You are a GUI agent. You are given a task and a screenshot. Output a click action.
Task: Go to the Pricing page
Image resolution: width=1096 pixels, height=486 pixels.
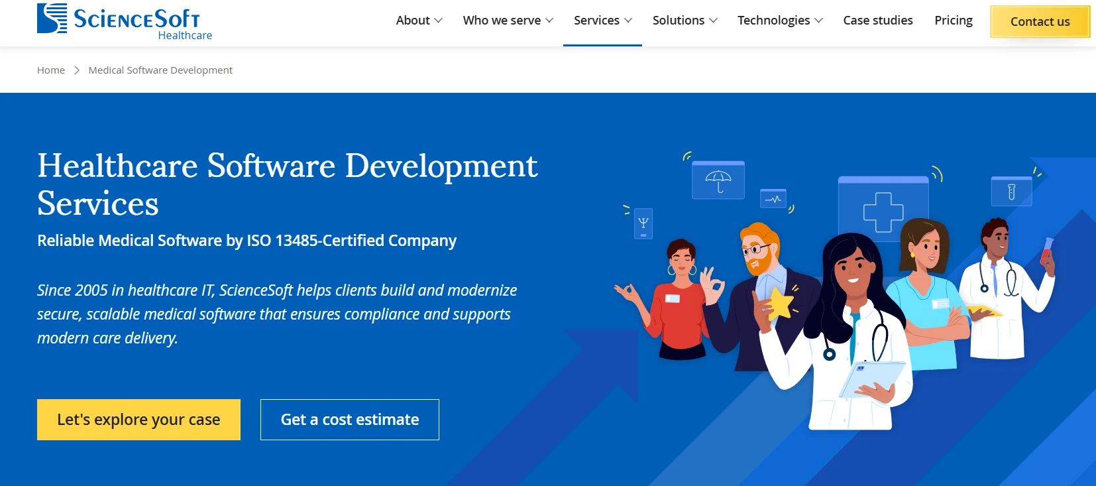coord(954,21)
